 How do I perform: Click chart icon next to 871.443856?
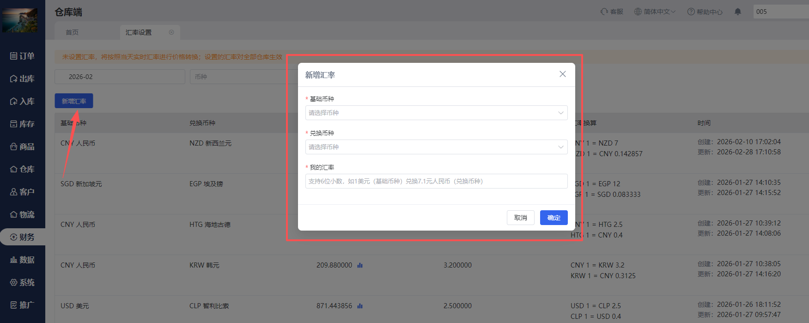coord(360,306)
